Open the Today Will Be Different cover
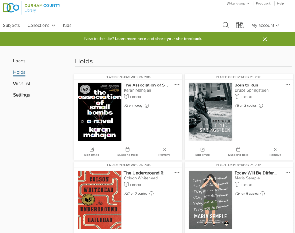 coord(210,199)
